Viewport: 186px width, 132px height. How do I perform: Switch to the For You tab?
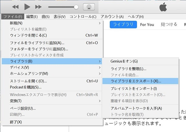tap(147, 24)
